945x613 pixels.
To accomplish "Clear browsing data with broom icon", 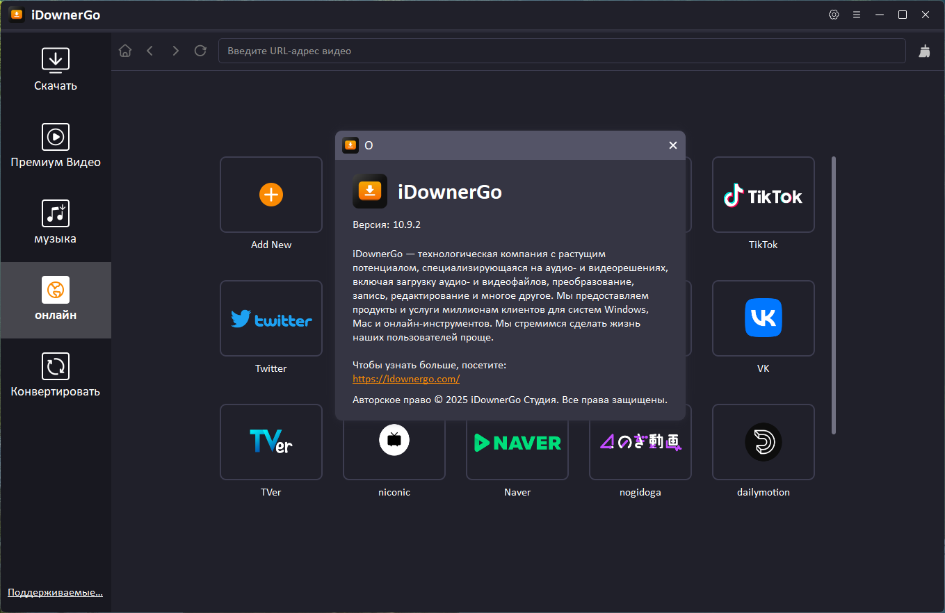I will click(925, 51).
